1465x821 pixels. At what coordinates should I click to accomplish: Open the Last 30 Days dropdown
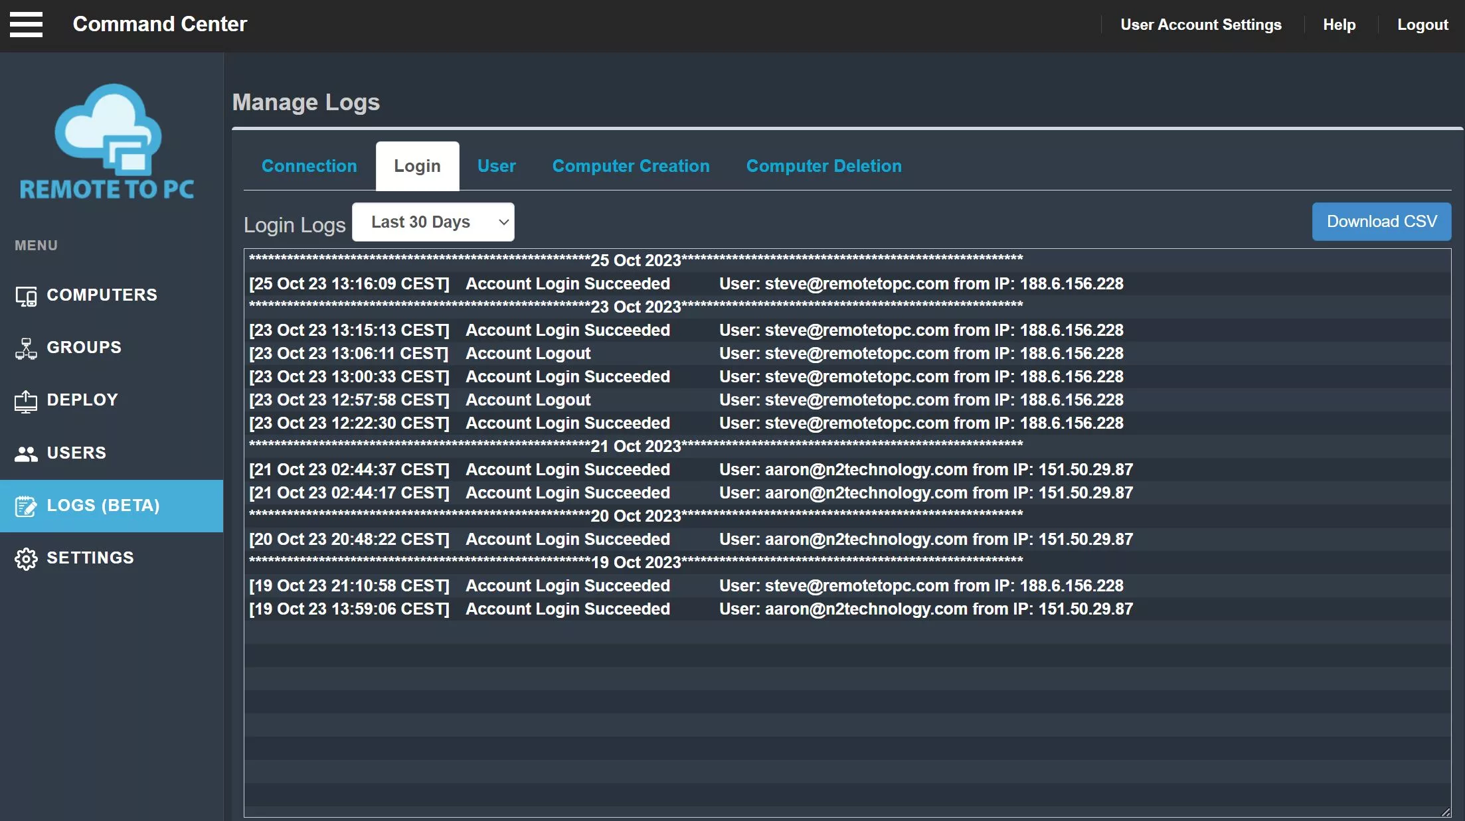(433, 222)
